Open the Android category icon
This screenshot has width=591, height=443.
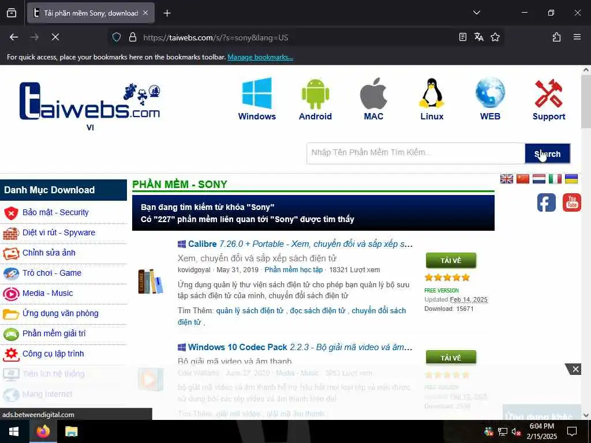[x=315, y=99]
